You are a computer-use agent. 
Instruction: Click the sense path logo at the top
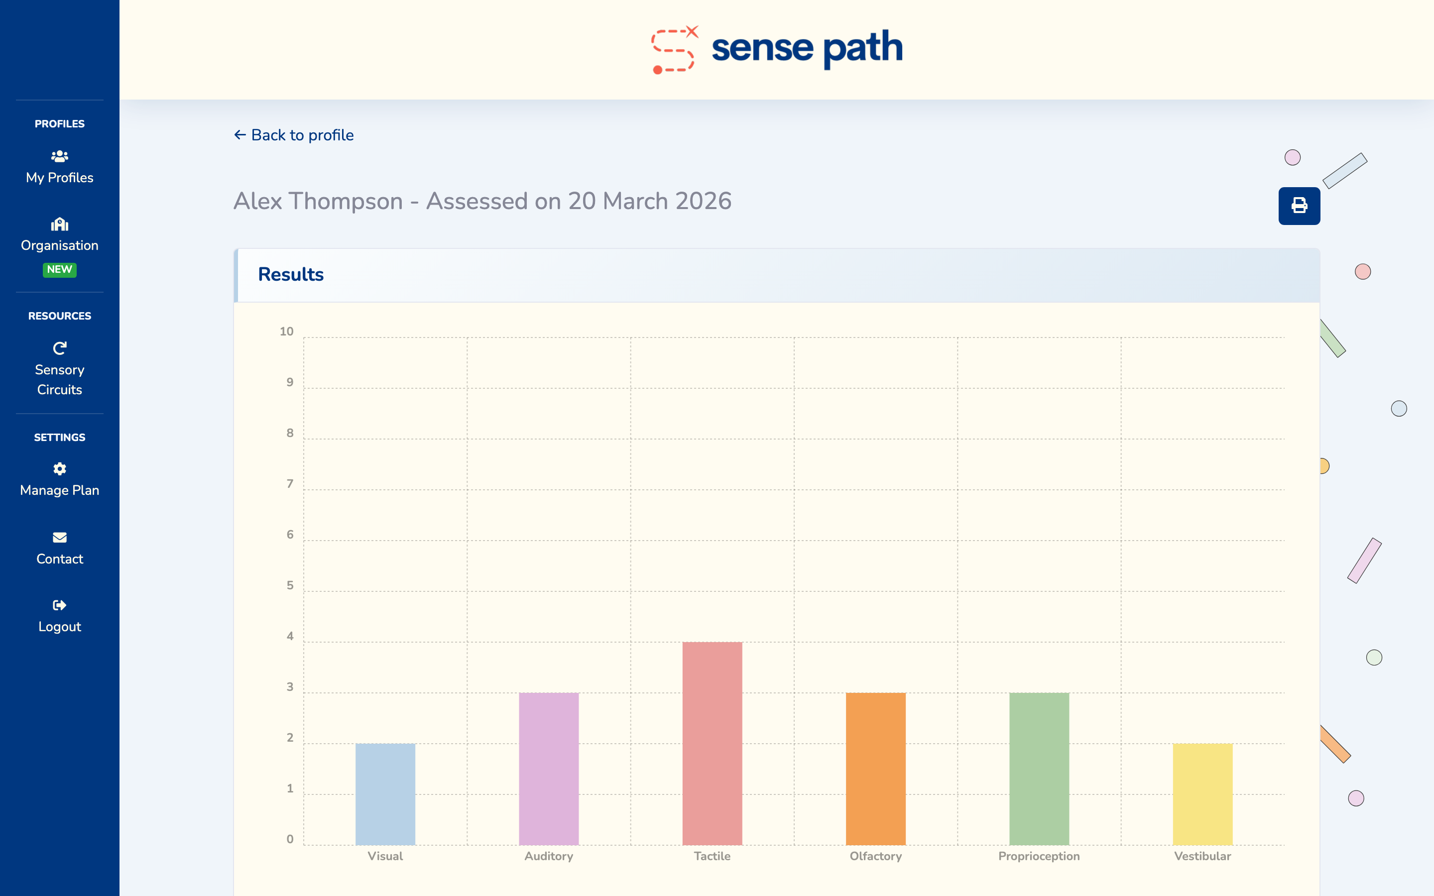775,48
